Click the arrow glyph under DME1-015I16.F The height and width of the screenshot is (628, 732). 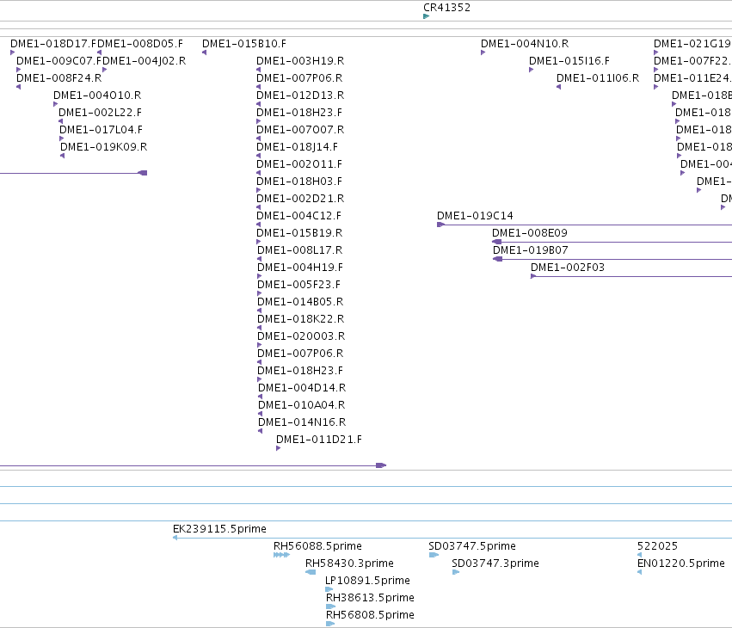tap(531, 70)
